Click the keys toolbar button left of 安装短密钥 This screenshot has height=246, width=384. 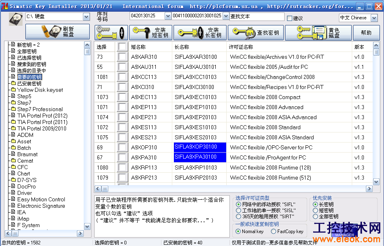point(111,33)
